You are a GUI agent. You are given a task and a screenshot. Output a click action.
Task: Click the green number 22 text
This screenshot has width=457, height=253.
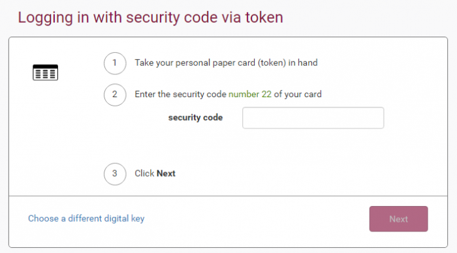[250, 95]
